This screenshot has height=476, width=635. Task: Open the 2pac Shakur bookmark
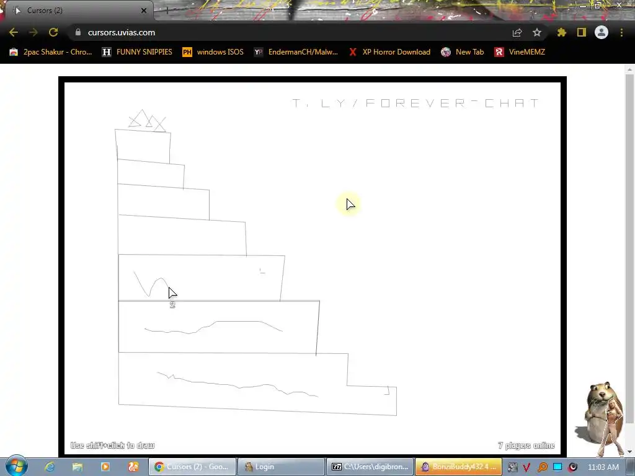click(x=51, y=52)
